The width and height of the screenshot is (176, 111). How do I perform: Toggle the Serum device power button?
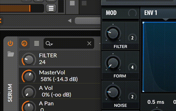[10, 43]
